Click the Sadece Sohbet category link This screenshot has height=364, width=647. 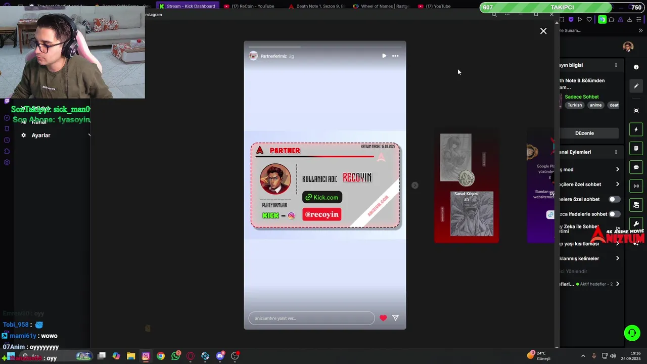[x=582, y=97]
